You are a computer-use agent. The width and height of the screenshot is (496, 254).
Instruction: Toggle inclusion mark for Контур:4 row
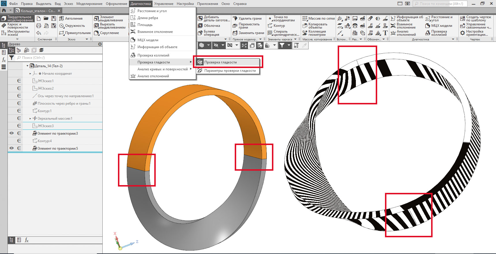[x=19, y=141]
